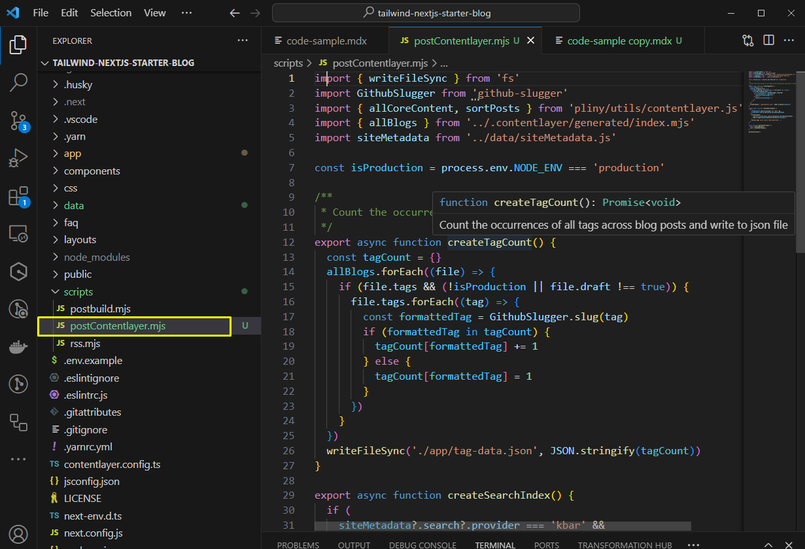Expand the components folder

pos(92,171)
